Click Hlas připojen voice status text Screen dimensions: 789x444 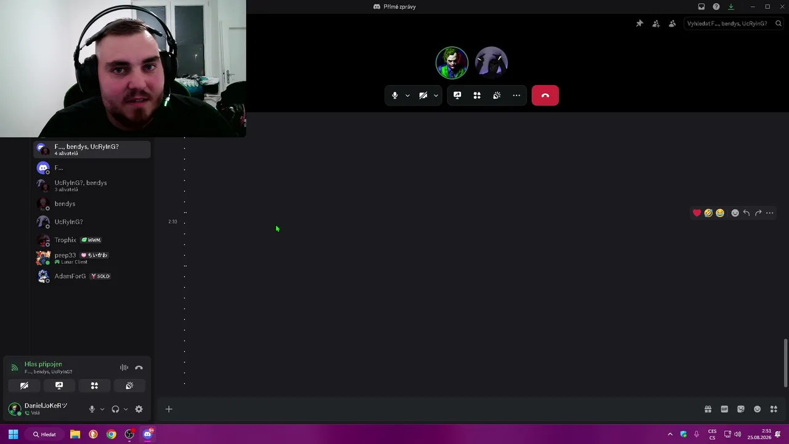tap(43, 364)
